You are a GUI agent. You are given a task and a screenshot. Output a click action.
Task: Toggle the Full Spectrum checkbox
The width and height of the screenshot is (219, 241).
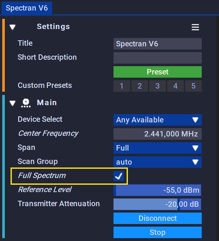pyautogui.click(x=119, y=176)
